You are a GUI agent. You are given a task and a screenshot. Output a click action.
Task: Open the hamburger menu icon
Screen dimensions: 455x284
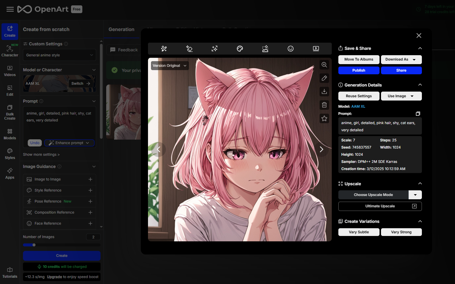click(10, 9)
